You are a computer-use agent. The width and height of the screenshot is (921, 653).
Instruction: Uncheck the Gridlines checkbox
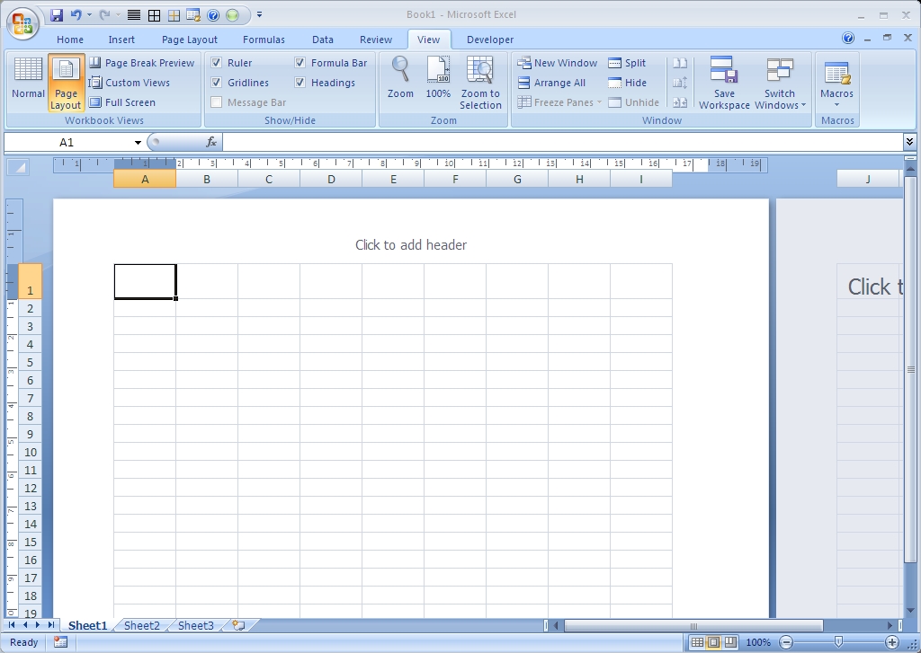(x=216, y=83)
